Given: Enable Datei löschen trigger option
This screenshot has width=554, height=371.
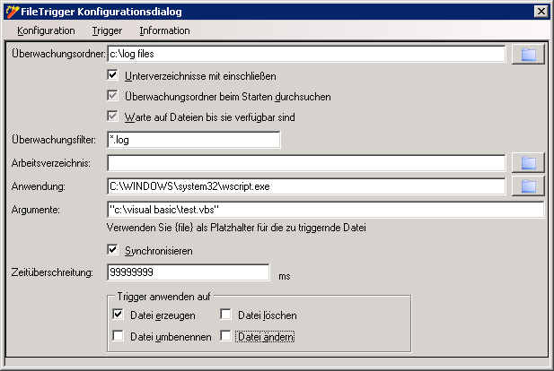Looking at the screenshot, I should [226, 315].
